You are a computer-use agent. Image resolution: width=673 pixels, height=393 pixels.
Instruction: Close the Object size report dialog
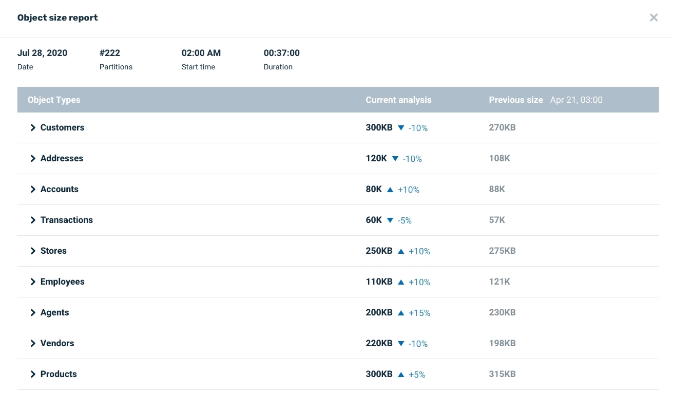click(653, 17)
